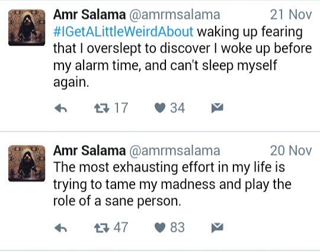
Task: Like the 20 Nov sane person tweet
Action: coord(160,228)
